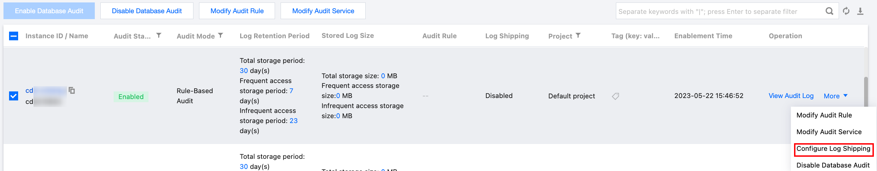Expand the More dropdown in Operation column

tap(835, 96)
